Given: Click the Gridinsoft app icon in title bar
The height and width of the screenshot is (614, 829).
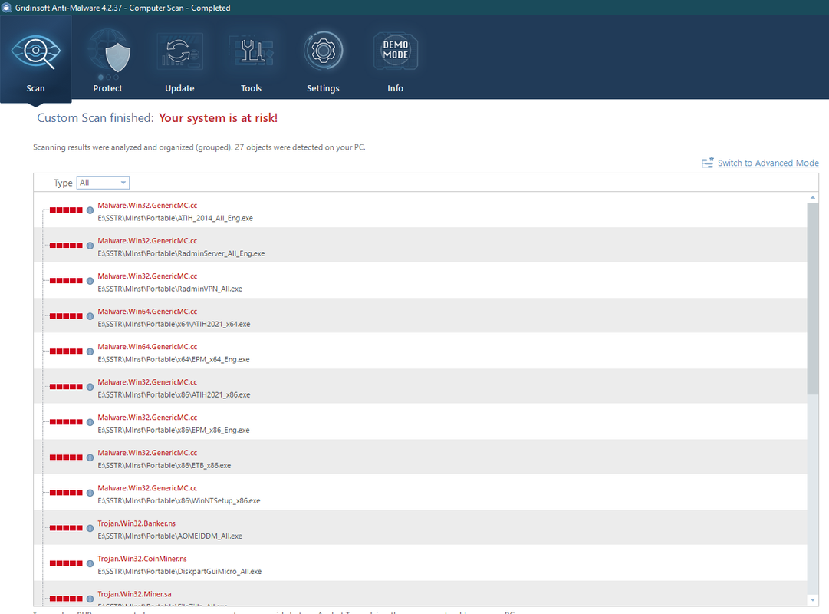Looking at the screenshot, I should [x=6, y=8].
